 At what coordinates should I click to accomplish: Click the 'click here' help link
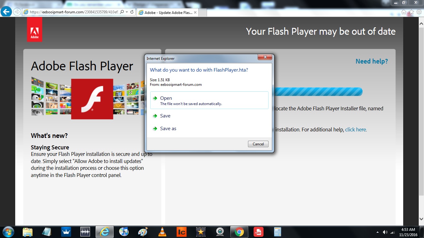[x=356, y=130]
